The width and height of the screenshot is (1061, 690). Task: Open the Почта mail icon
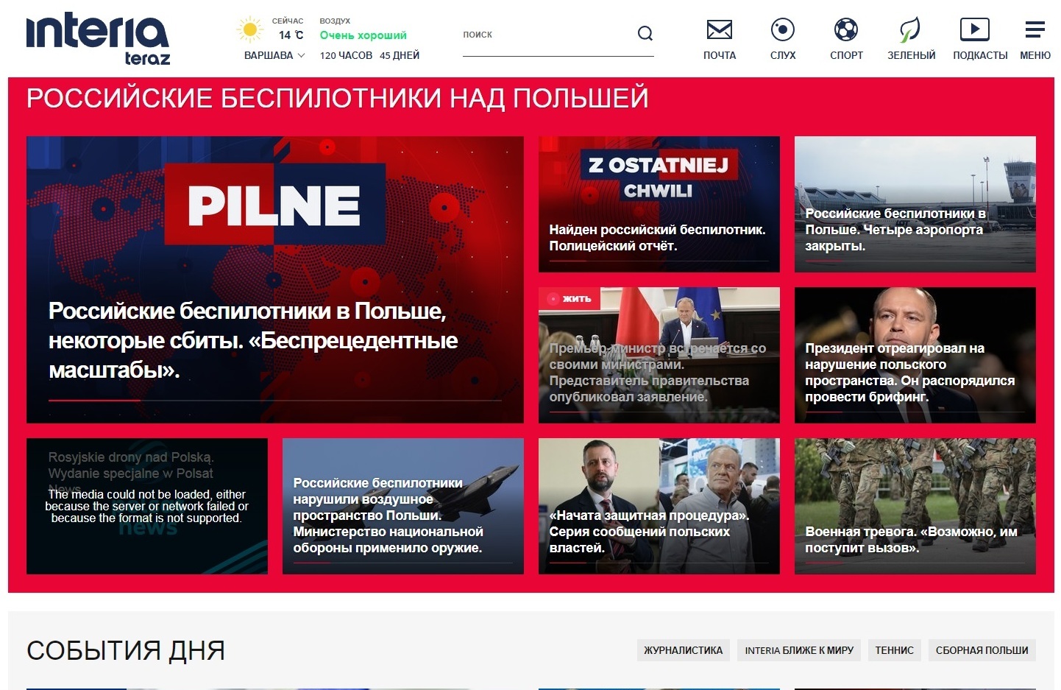point(719,31)
